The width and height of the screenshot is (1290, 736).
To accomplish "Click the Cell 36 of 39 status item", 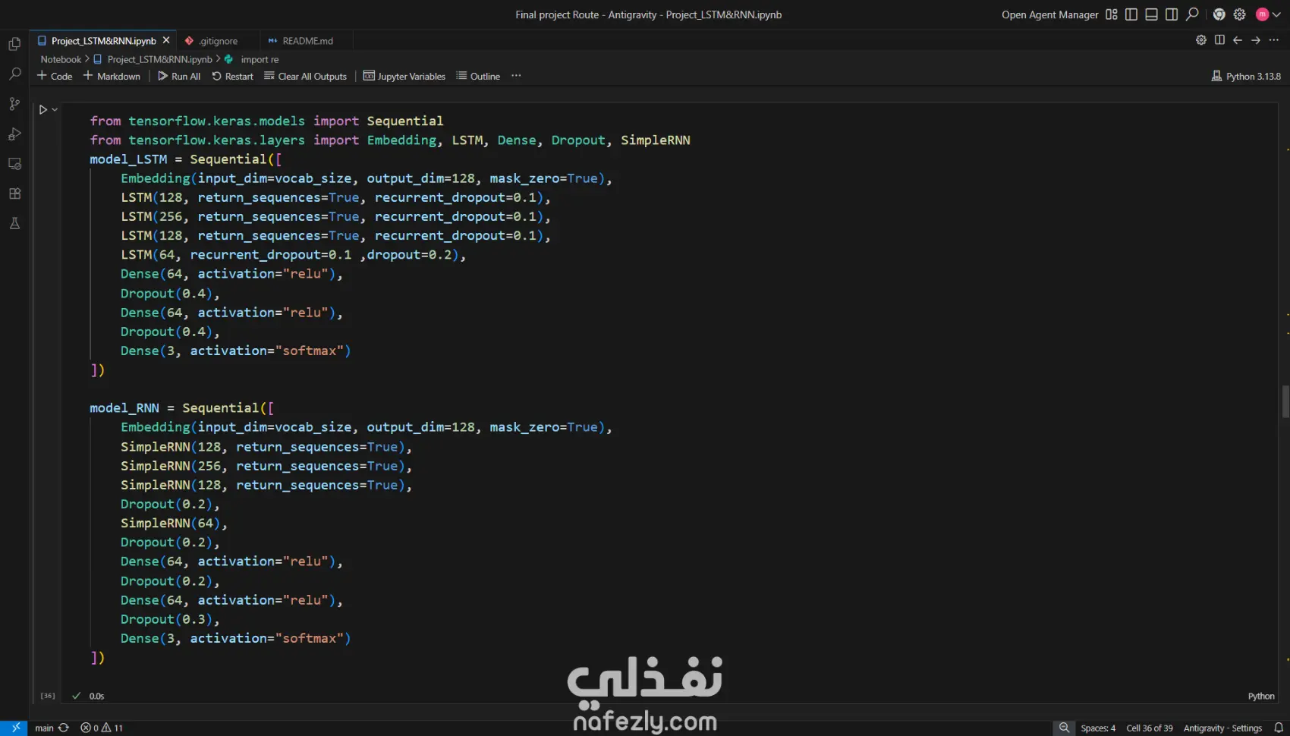I will pos(1149,728).
